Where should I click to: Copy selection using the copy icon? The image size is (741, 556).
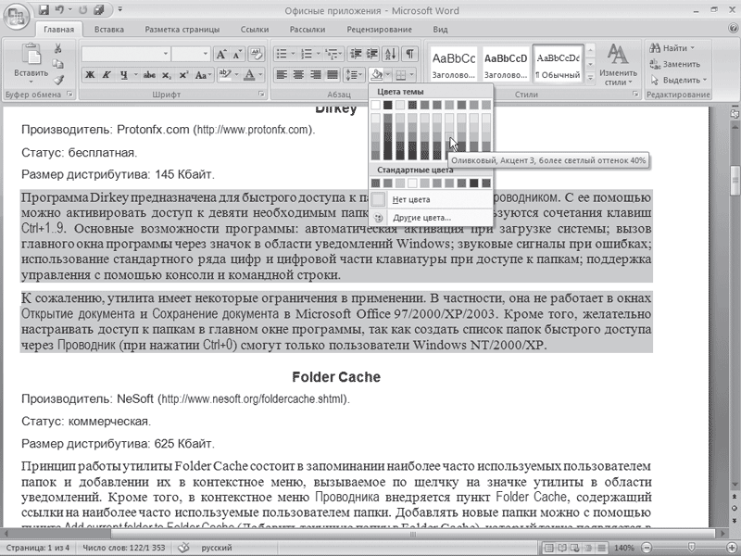click(x=57, y=64)
